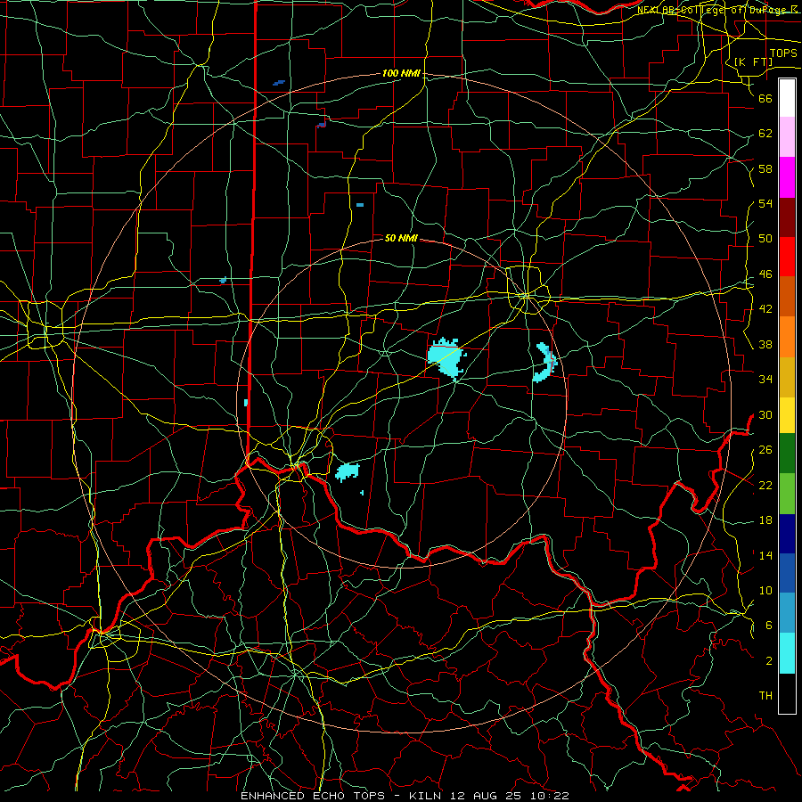
Task: Click the NEXLAB College of DuPage credit
Action: click(719, 10)
